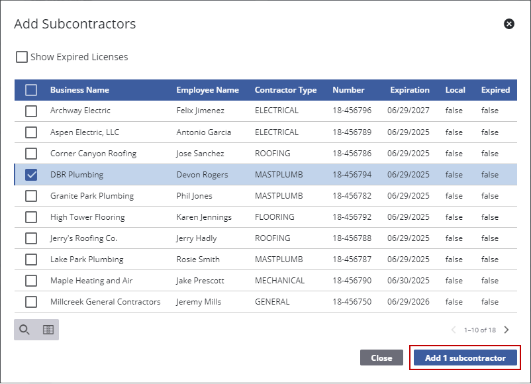This screenshot has height=384, width=531.
Task: Click the previous page arrow
Action: click(x=454, y=329)
